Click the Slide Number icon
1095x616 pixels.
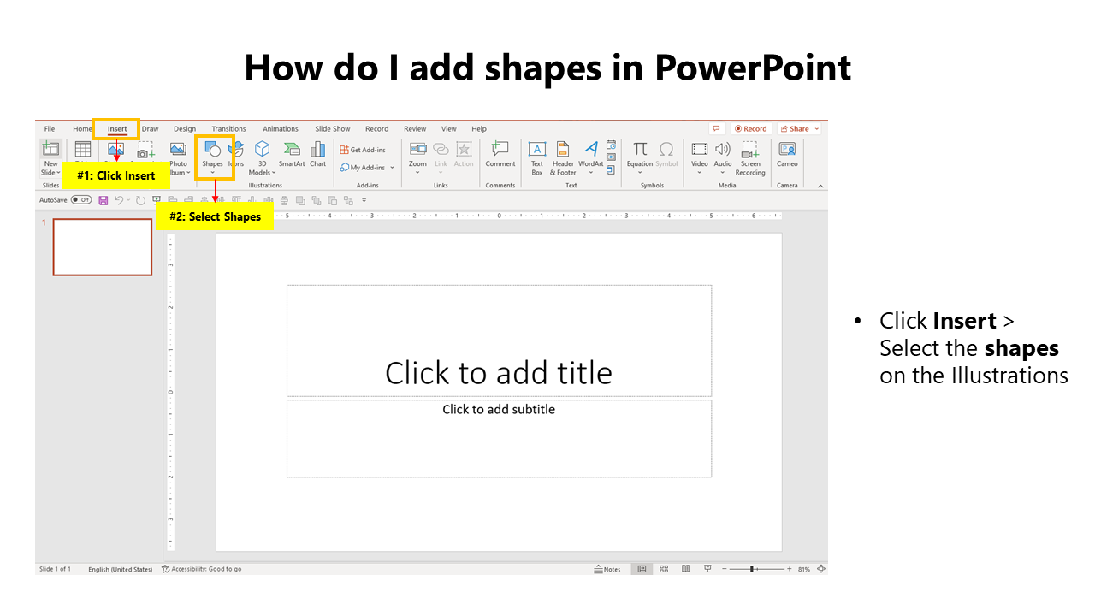pyautogui.click(x=611, y=157)
